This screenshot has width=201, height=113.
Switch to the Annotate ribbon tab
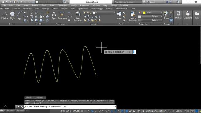[16, 9]
